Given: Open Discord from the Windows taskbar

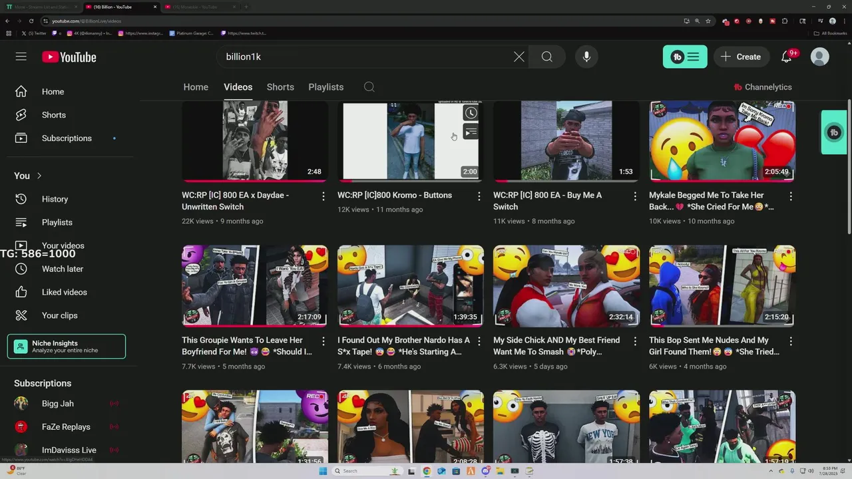Looking at the screenshot, I should pyautogui.click(x=485, y=471).
